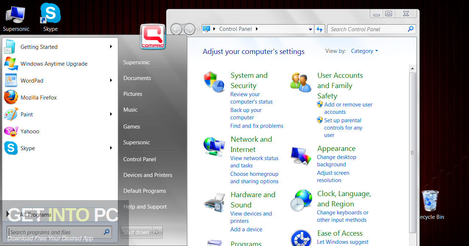Click the System and Security heading
Screen dimensions: 469x246
tap(249, 80)
